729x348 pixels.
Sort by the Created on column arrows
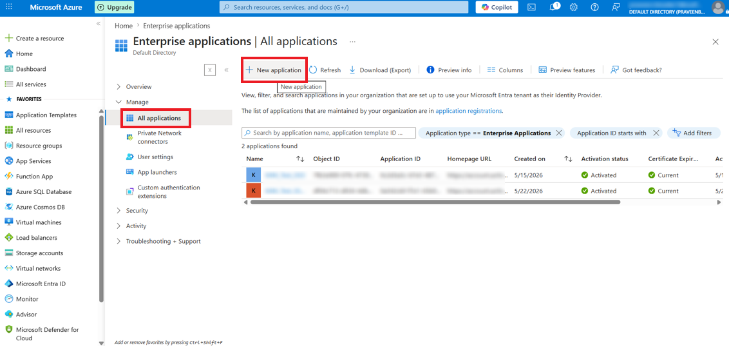tap(568, 159)
